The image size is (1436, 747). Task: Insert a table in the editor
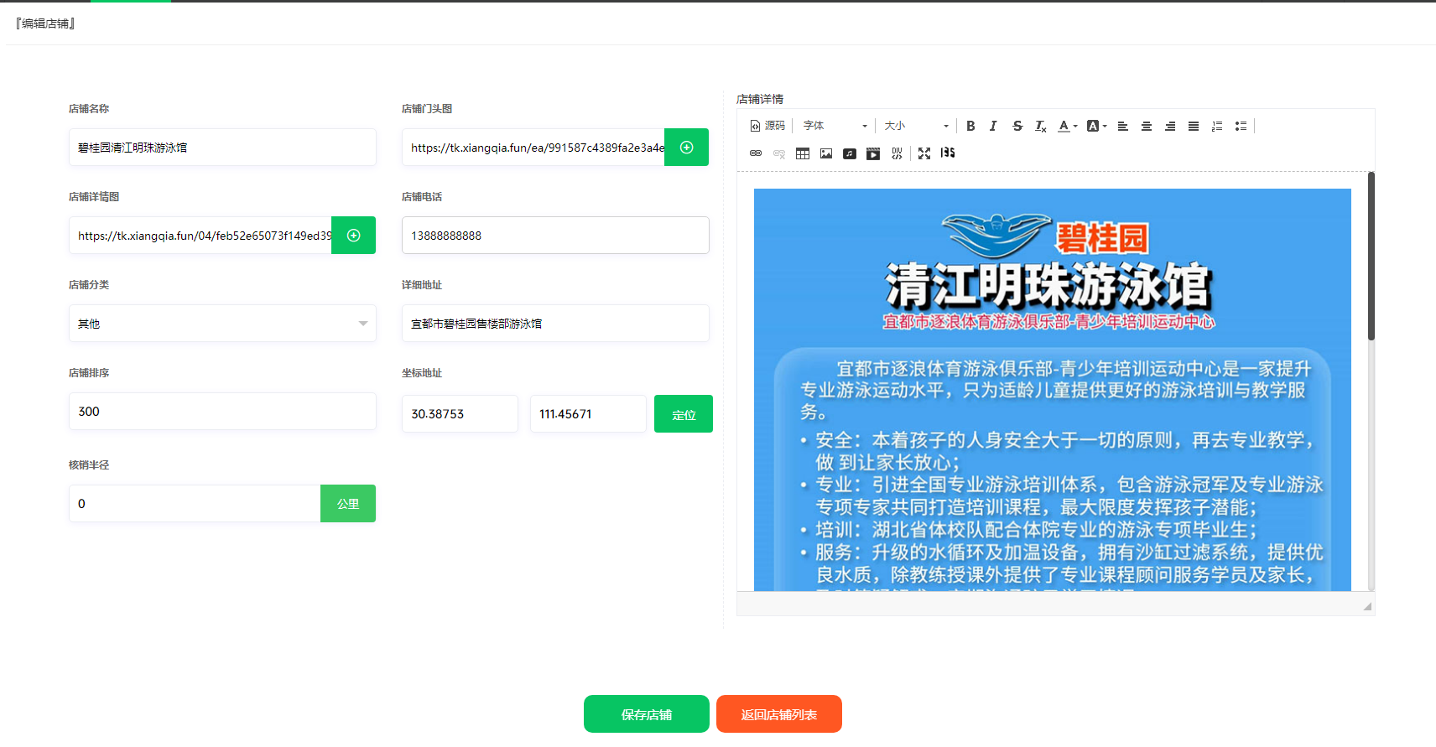[x=803, y=153]
